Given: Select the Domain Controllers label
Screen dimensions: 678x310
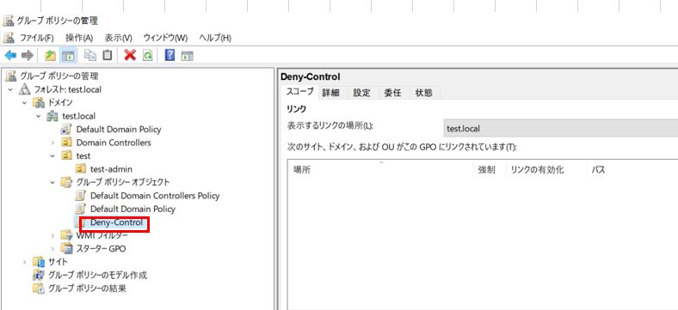Looking at the screenshot, I should (114, 142).
